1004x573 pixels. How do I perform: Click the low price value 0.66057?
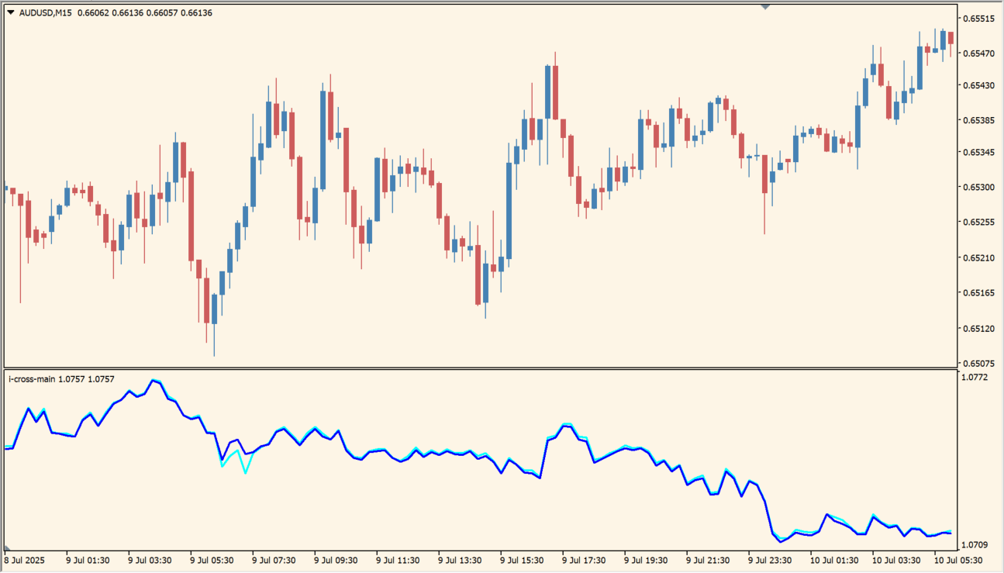(161, 12)
